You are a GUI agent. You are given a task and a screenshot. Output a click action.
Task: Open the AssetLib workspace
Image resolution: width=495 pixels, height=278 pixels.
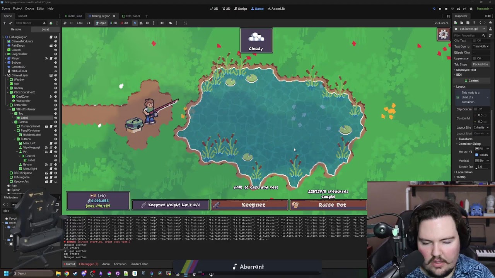(x=276, y=8)
